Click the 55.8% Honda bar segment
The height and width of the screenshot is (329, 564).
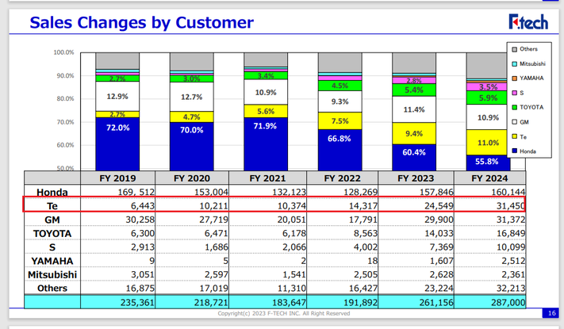(x=488, y=163)
